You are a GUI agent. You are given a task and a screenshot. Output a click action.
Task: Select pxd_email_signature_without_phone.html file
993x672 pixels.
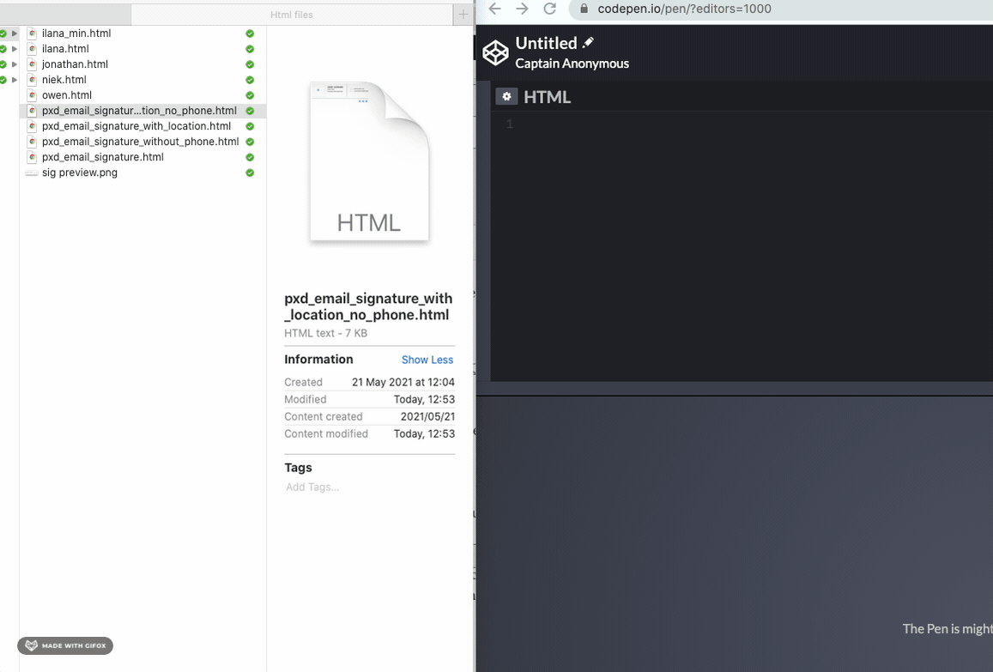click(140, 142)
